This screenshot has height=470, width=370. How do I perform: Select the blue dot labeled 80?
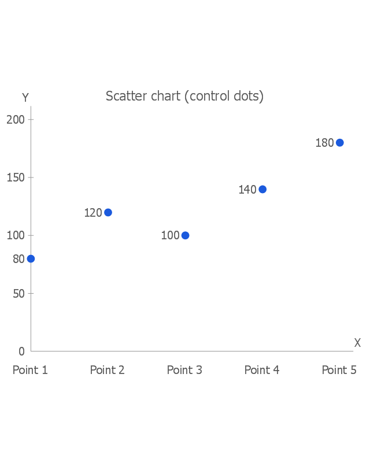pos(31,258)
